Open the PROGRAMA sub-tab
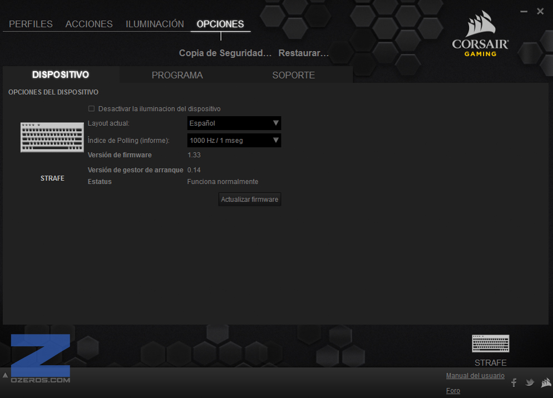Image resolution: width=553 pixels, height=398 pixels. 177,75
